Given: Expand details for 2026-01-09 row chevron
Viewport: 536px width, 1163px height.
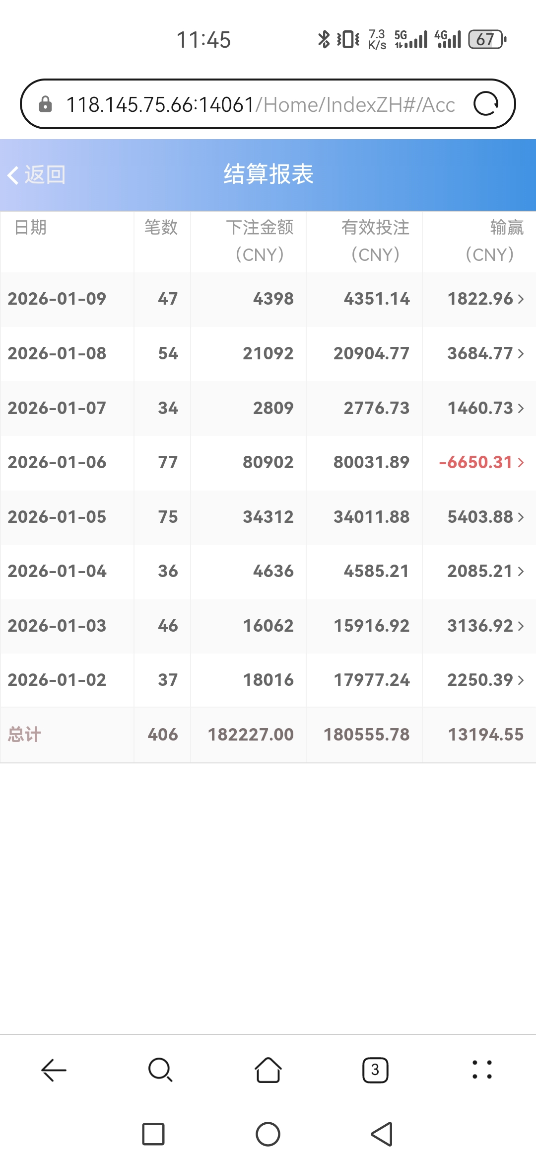Looking at the screenshot, I should [x=521, y=299].
